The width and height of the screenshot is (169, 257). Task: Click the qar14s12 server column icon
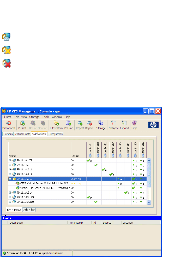(113, 156)
